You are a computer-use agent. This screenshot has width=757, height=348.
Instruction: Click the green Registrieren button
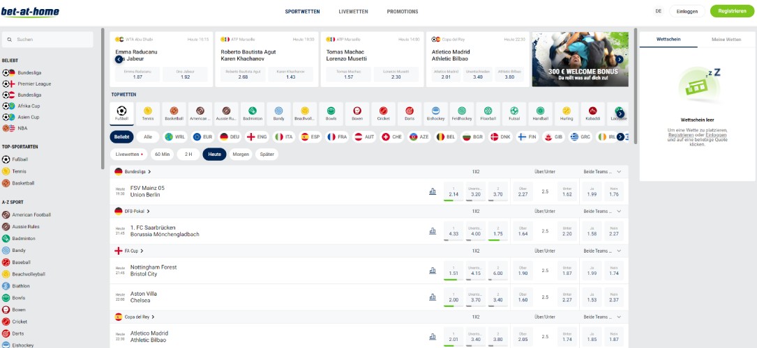(x=732, y=11)
